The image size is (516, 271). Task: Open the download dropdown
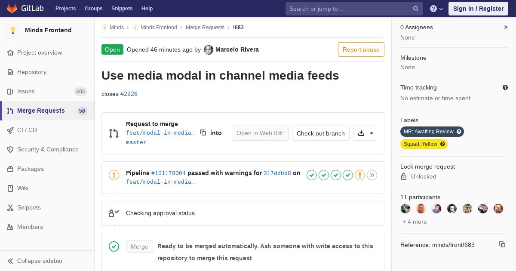[x=365, y=133]
